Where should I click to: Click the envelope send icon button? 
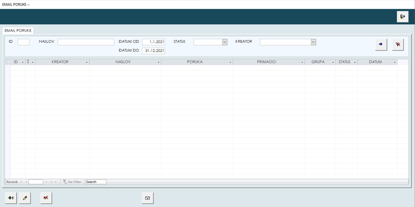pyautogui.click(x=147, y=198)
